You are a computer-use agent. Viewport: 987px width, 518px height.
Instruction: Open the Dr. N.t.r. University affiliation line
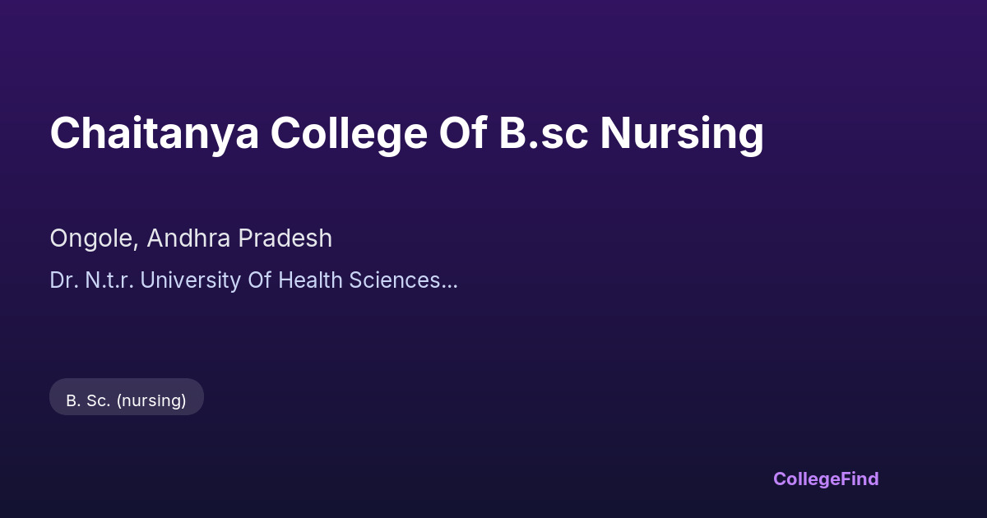pos(253,280)
